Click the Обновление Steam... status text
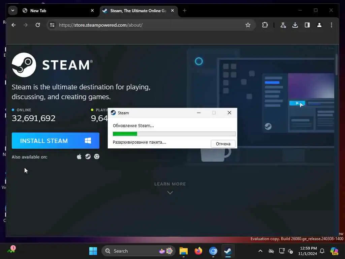This screenshot has height=259, width=345. tap(133, 126)
